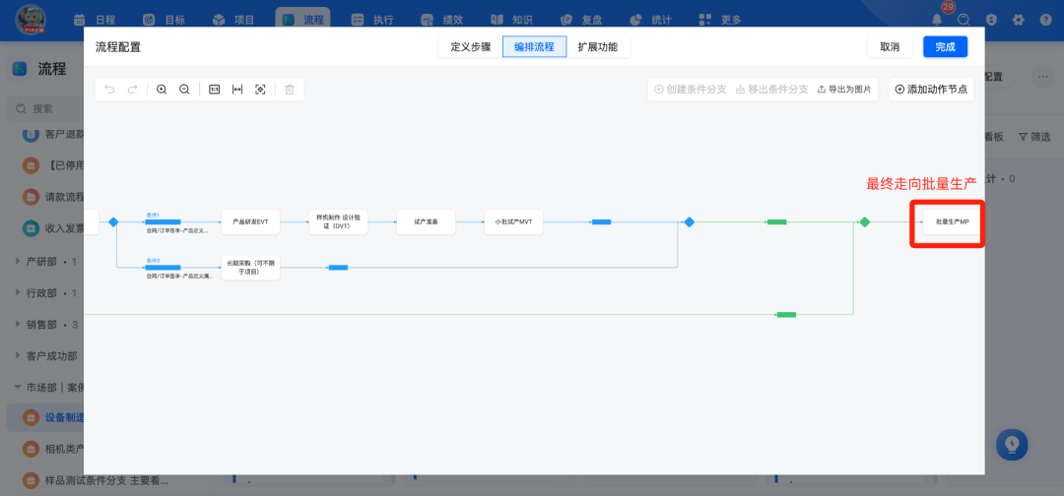Open the 执行 top navigation item

coord(372,20)
